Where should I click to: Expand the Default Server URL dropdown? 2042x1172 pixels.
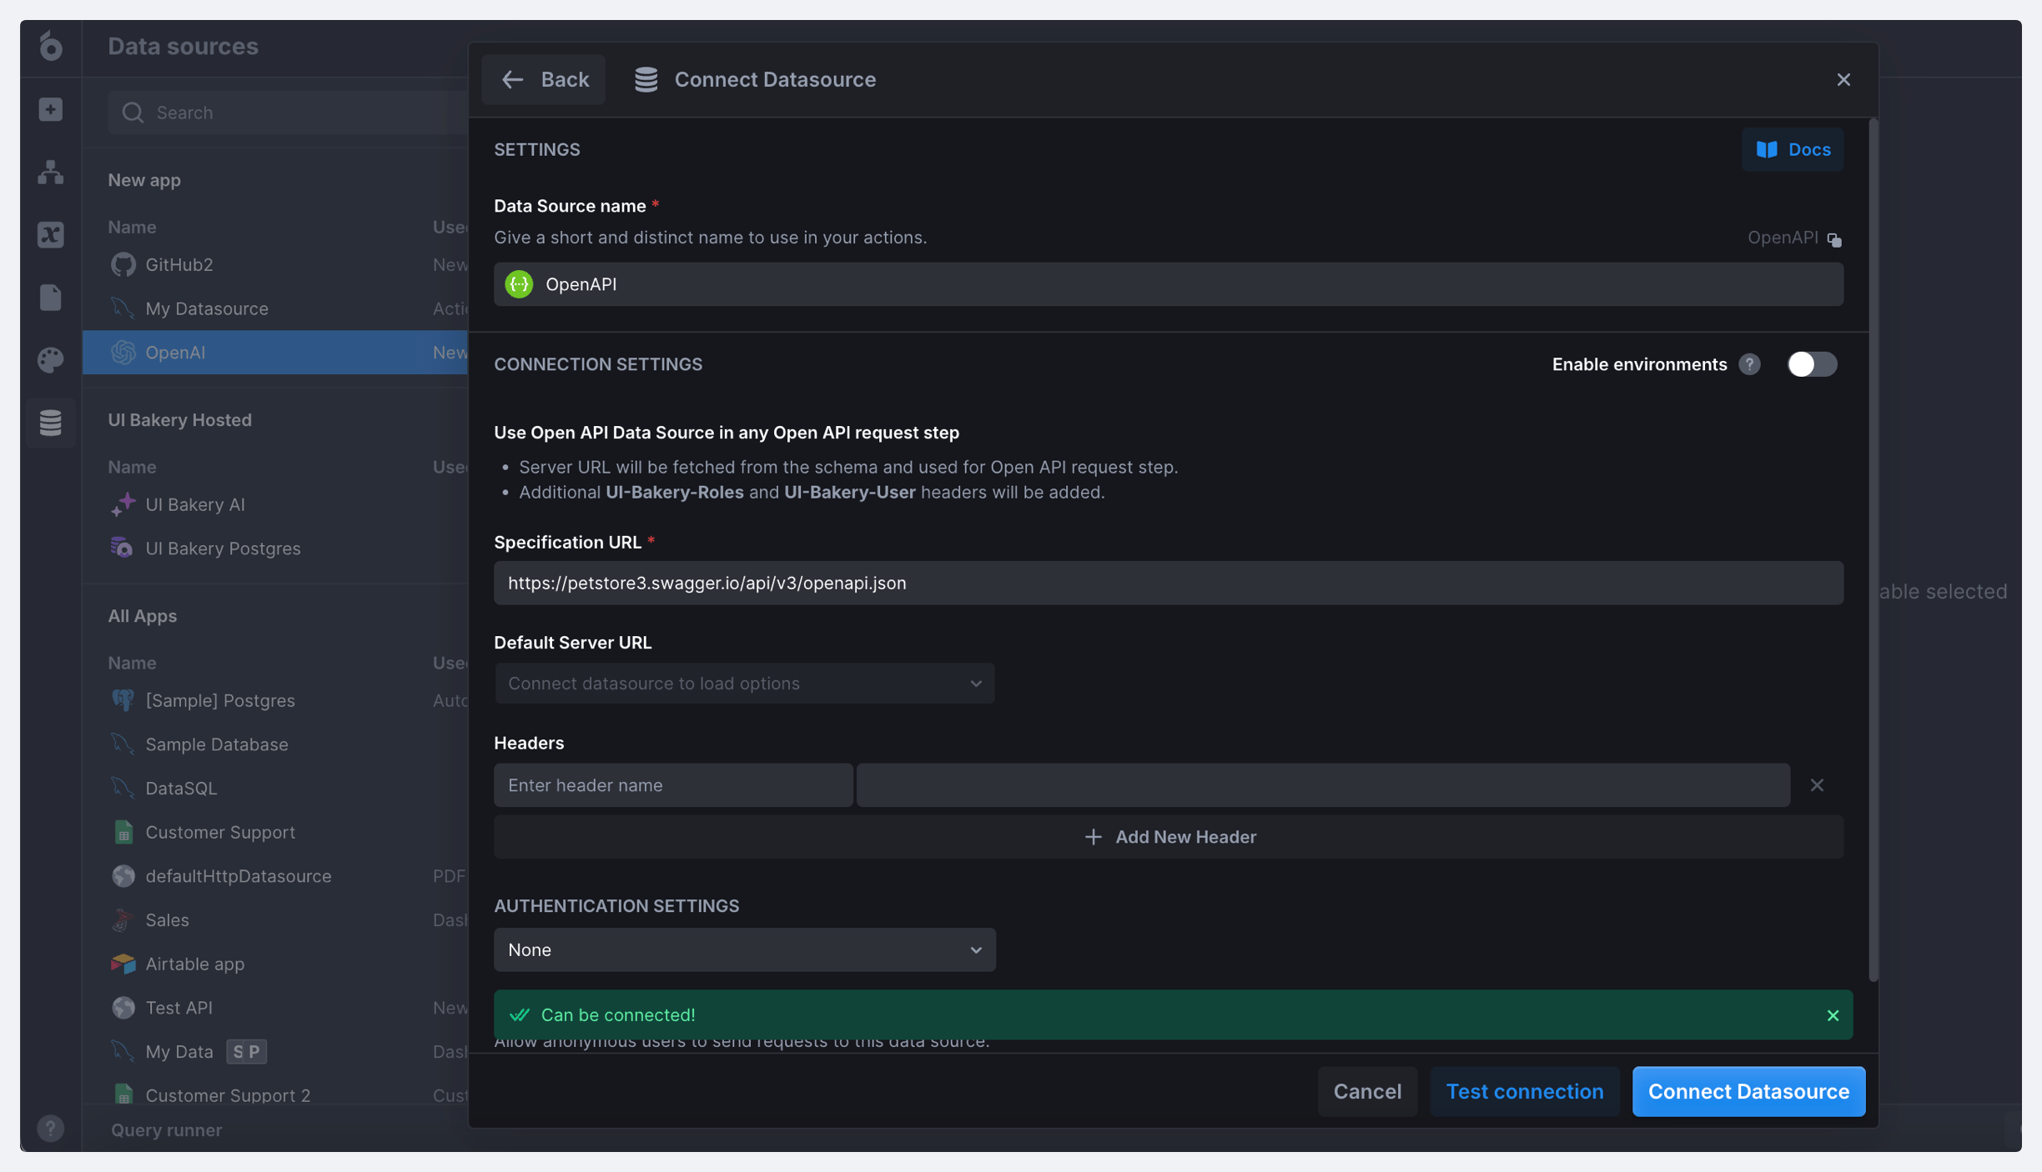click(744, 684)
